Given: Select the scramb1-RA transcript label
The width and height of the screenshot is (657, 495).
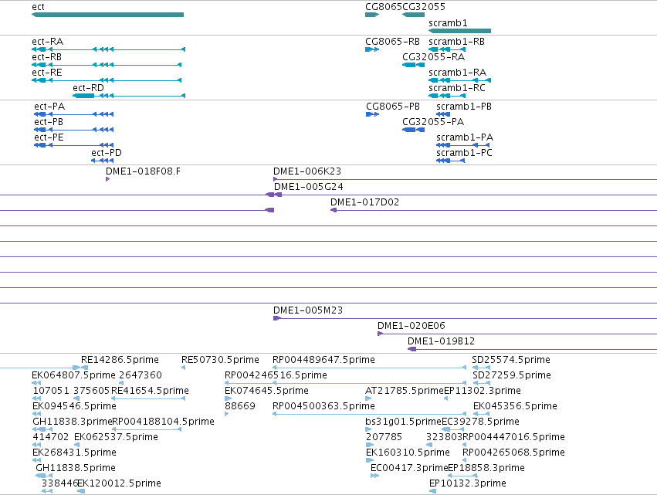Looking at the screenshot, I should [458, 73].
